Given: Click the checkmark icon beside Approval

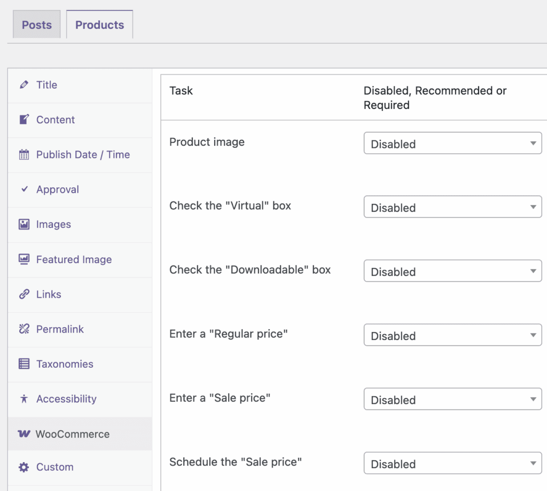Looking at the screenshot, I should 24,189.
